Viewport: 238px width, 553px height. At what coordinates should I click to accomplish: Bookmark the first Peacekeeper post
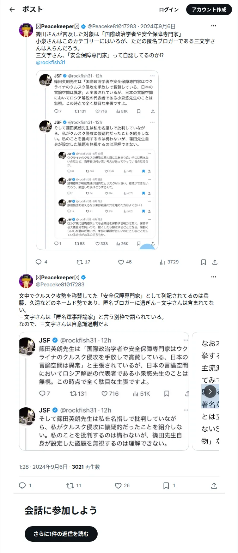tap(203, 262)
